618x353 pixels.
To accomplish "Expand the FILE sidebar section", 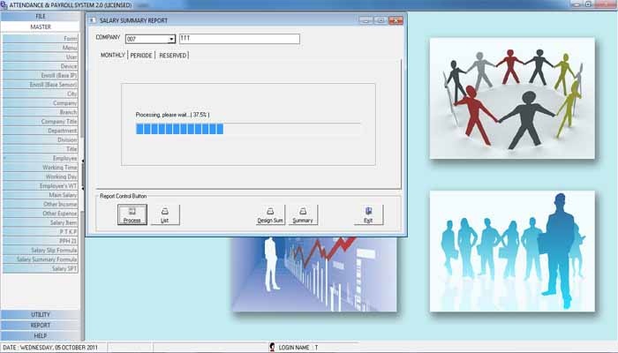I will pyautogui.click(x=41, y=16).
